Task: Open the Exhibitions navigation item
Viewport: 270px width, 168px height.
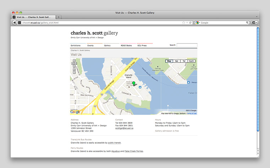Action: point(76,46)
